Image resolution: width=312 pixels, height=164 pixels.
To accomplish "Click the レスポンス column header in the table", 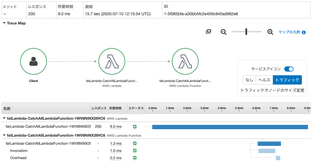I will 99,108.
